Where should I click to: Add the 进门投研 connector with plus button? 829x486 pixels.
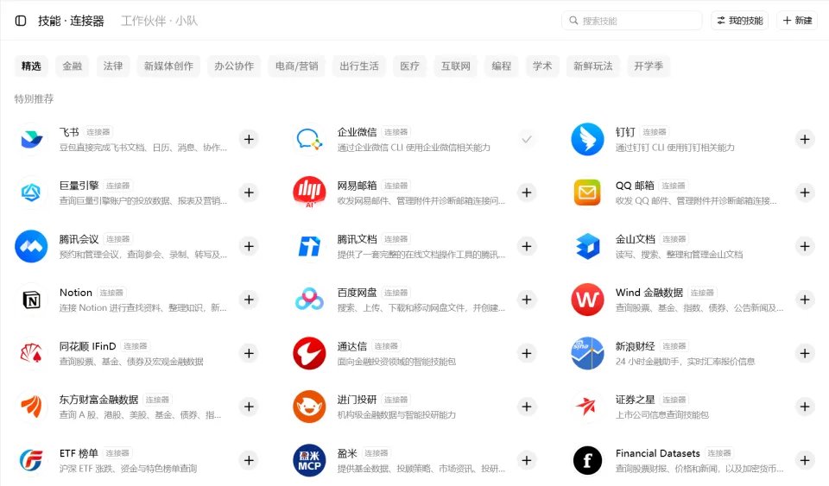coord(527,407)
